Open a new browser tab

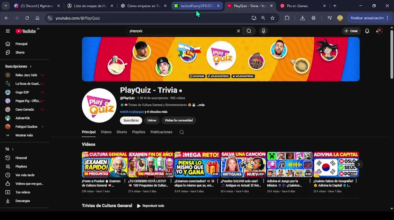[335, 6]
